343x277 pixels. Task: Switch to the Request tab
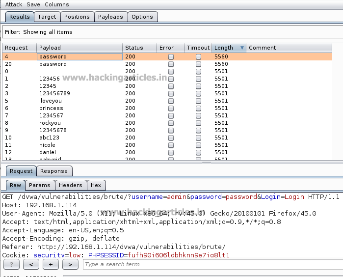21,171
